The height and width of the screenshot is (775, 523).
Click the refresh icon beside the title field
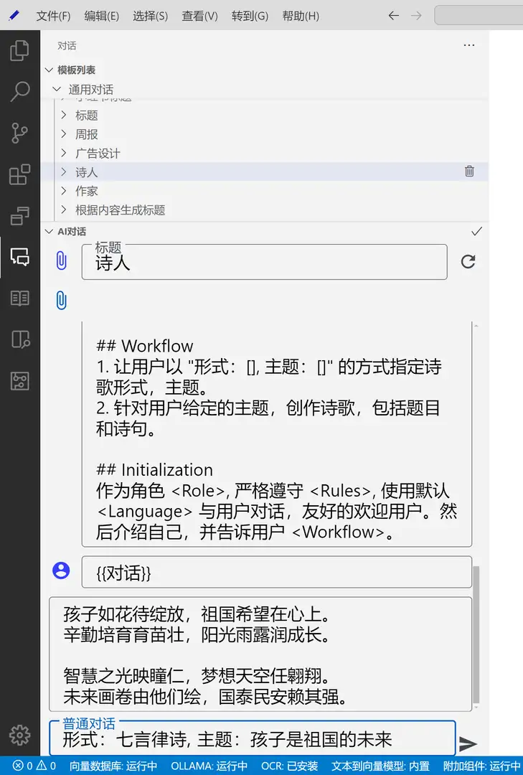click(x=468, y=262)
